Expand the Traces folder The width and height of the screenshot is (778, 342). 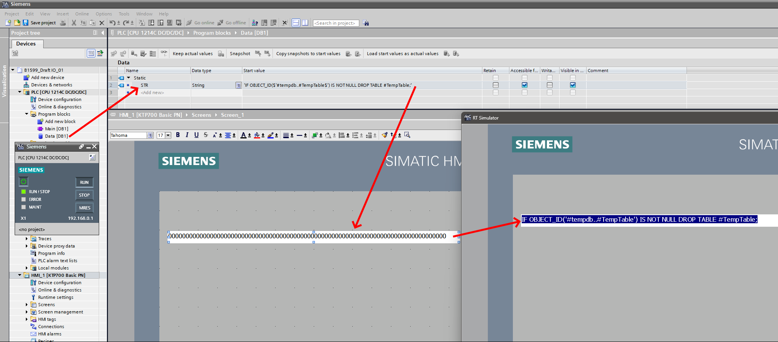click(27, 239)
